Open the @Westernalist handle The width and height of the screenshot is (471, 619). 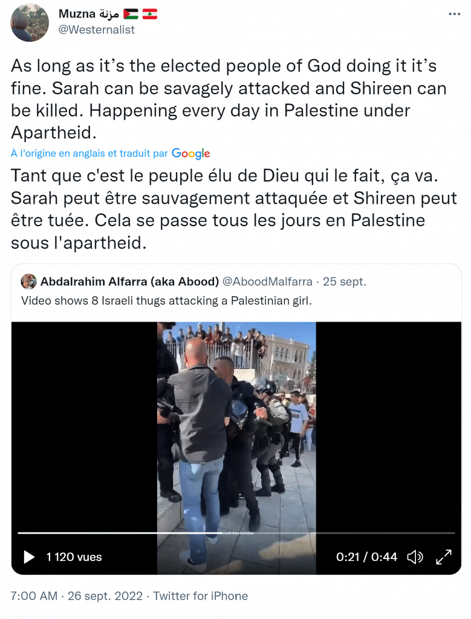tap(97, 30)
